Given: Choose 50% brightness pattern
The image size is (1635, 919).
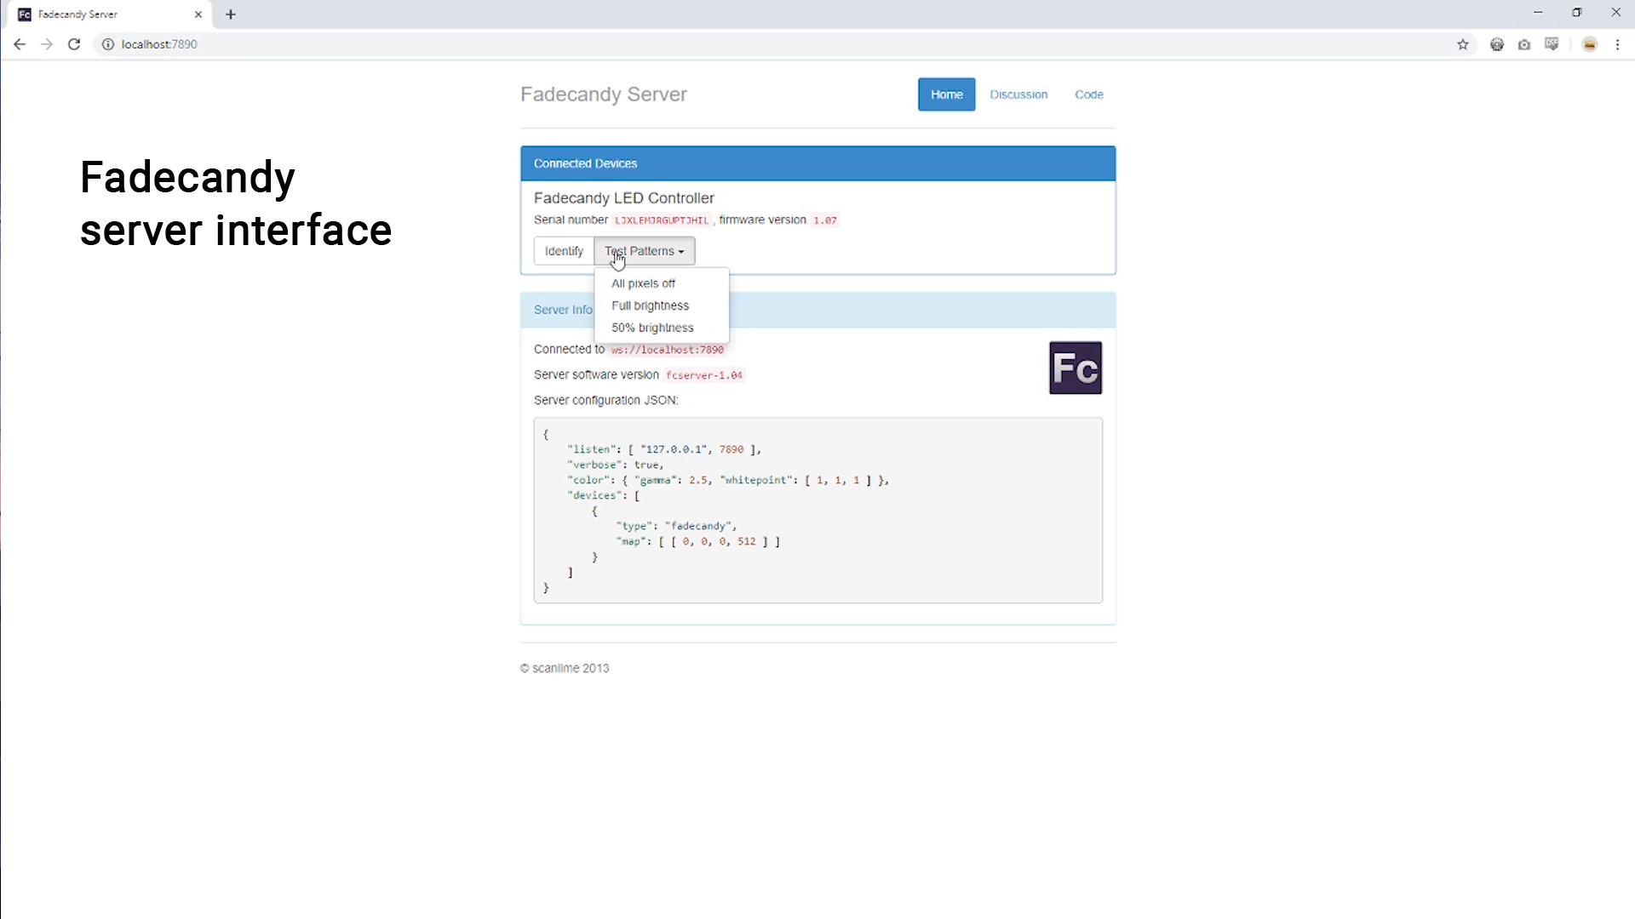Looking at the screenshot, I should pyautogui.click(x=662, y=328).
